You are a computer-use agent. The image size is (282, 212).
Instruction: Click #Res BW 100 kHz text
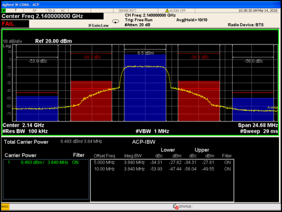pos(25,131)
